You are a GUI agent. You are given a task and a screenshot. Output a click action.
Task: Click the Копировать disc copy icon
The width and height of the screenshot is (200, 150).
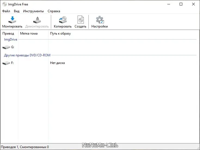point(63,20)
